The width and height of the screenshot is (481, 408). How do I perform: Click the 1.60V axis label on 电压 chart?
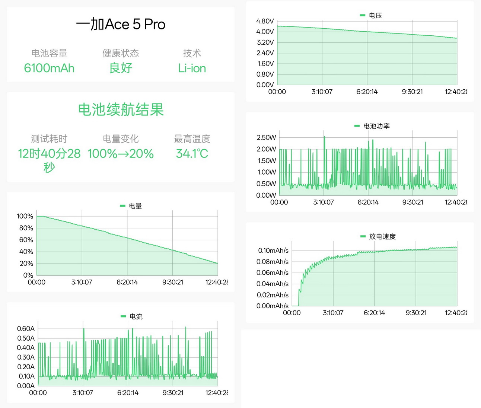pos(265,64)
